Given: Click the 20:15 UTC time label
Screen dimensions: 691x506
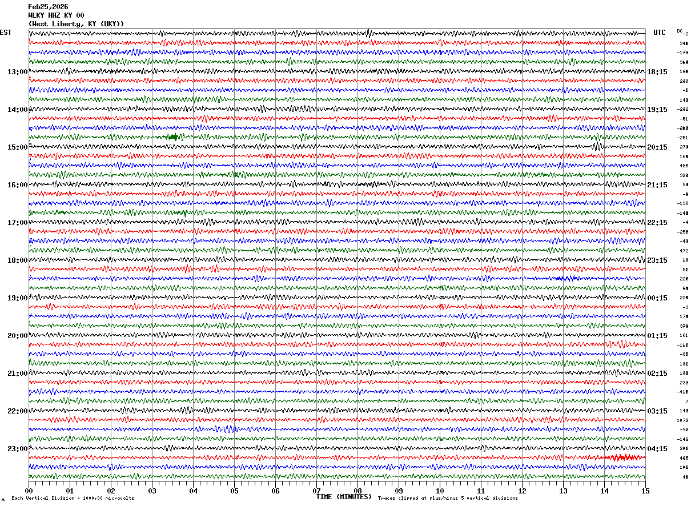Looking at the screenshot, I should pyautogui.click(x=657, y=147).
